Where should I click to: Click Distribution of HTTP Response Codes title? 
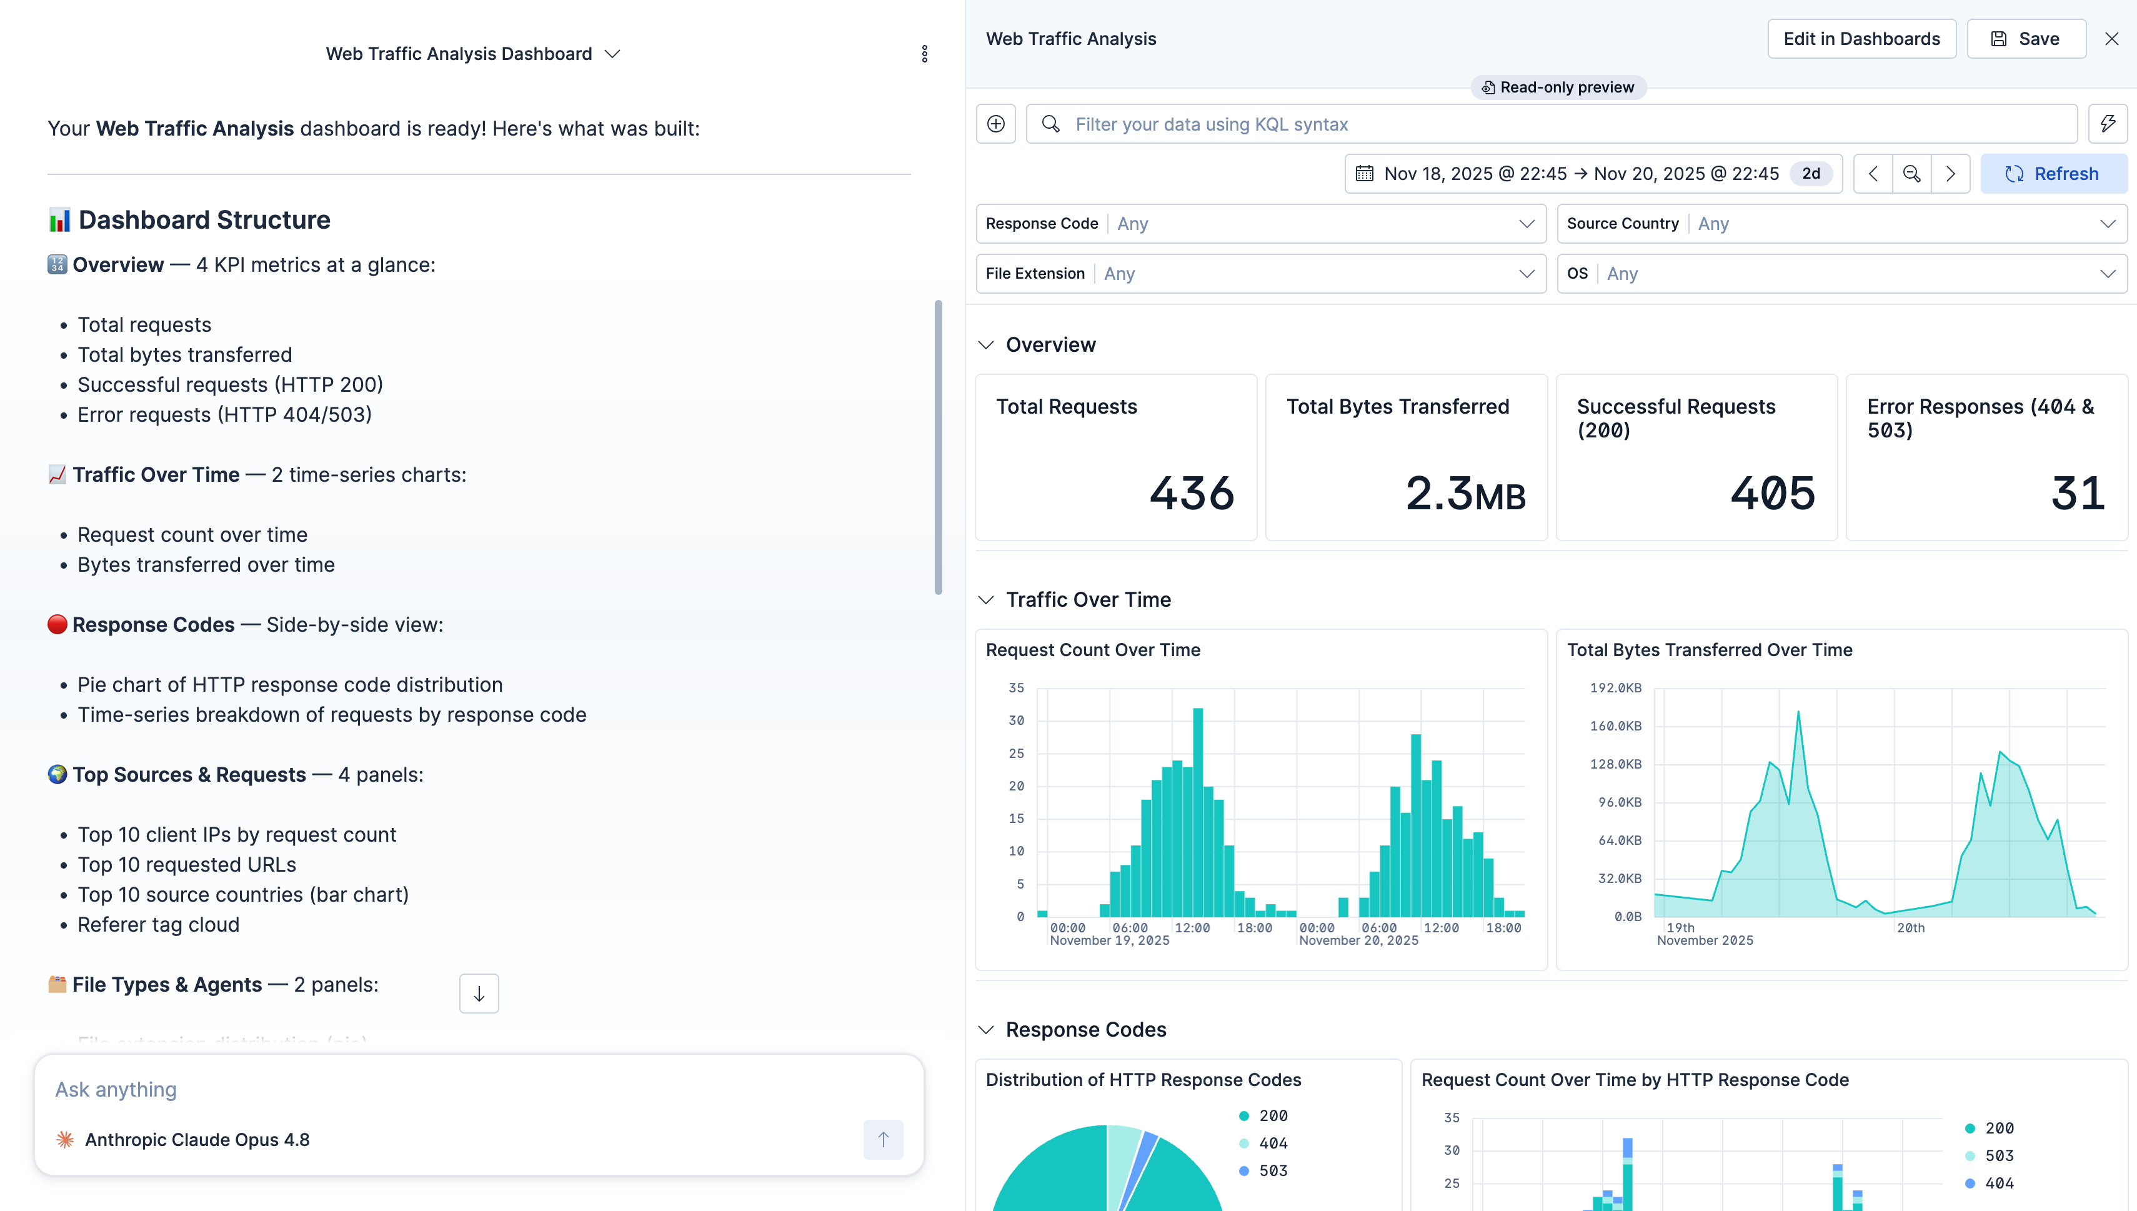point(1143,1080)
